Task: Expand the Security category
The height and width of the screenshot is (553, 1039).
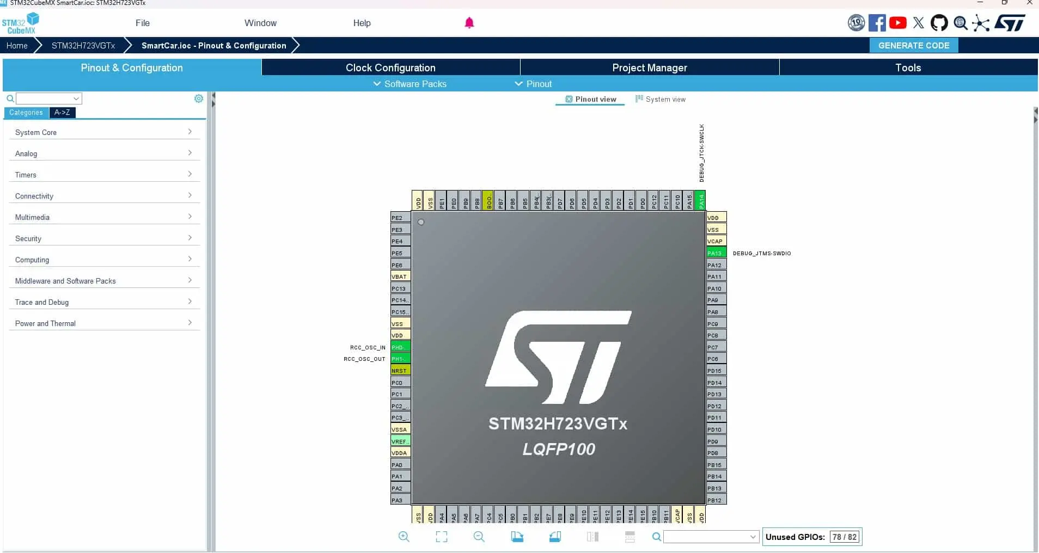Action: tap(104, 238)
